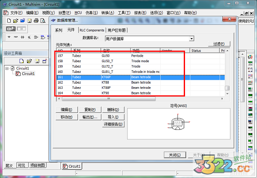
Task: Select the Word Generator instrument icon
Action: coord(250,102)
